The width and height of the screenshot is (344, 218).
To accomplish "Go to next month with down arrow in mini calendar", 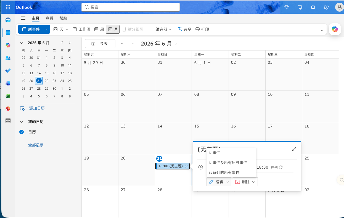I will (70, 42).
